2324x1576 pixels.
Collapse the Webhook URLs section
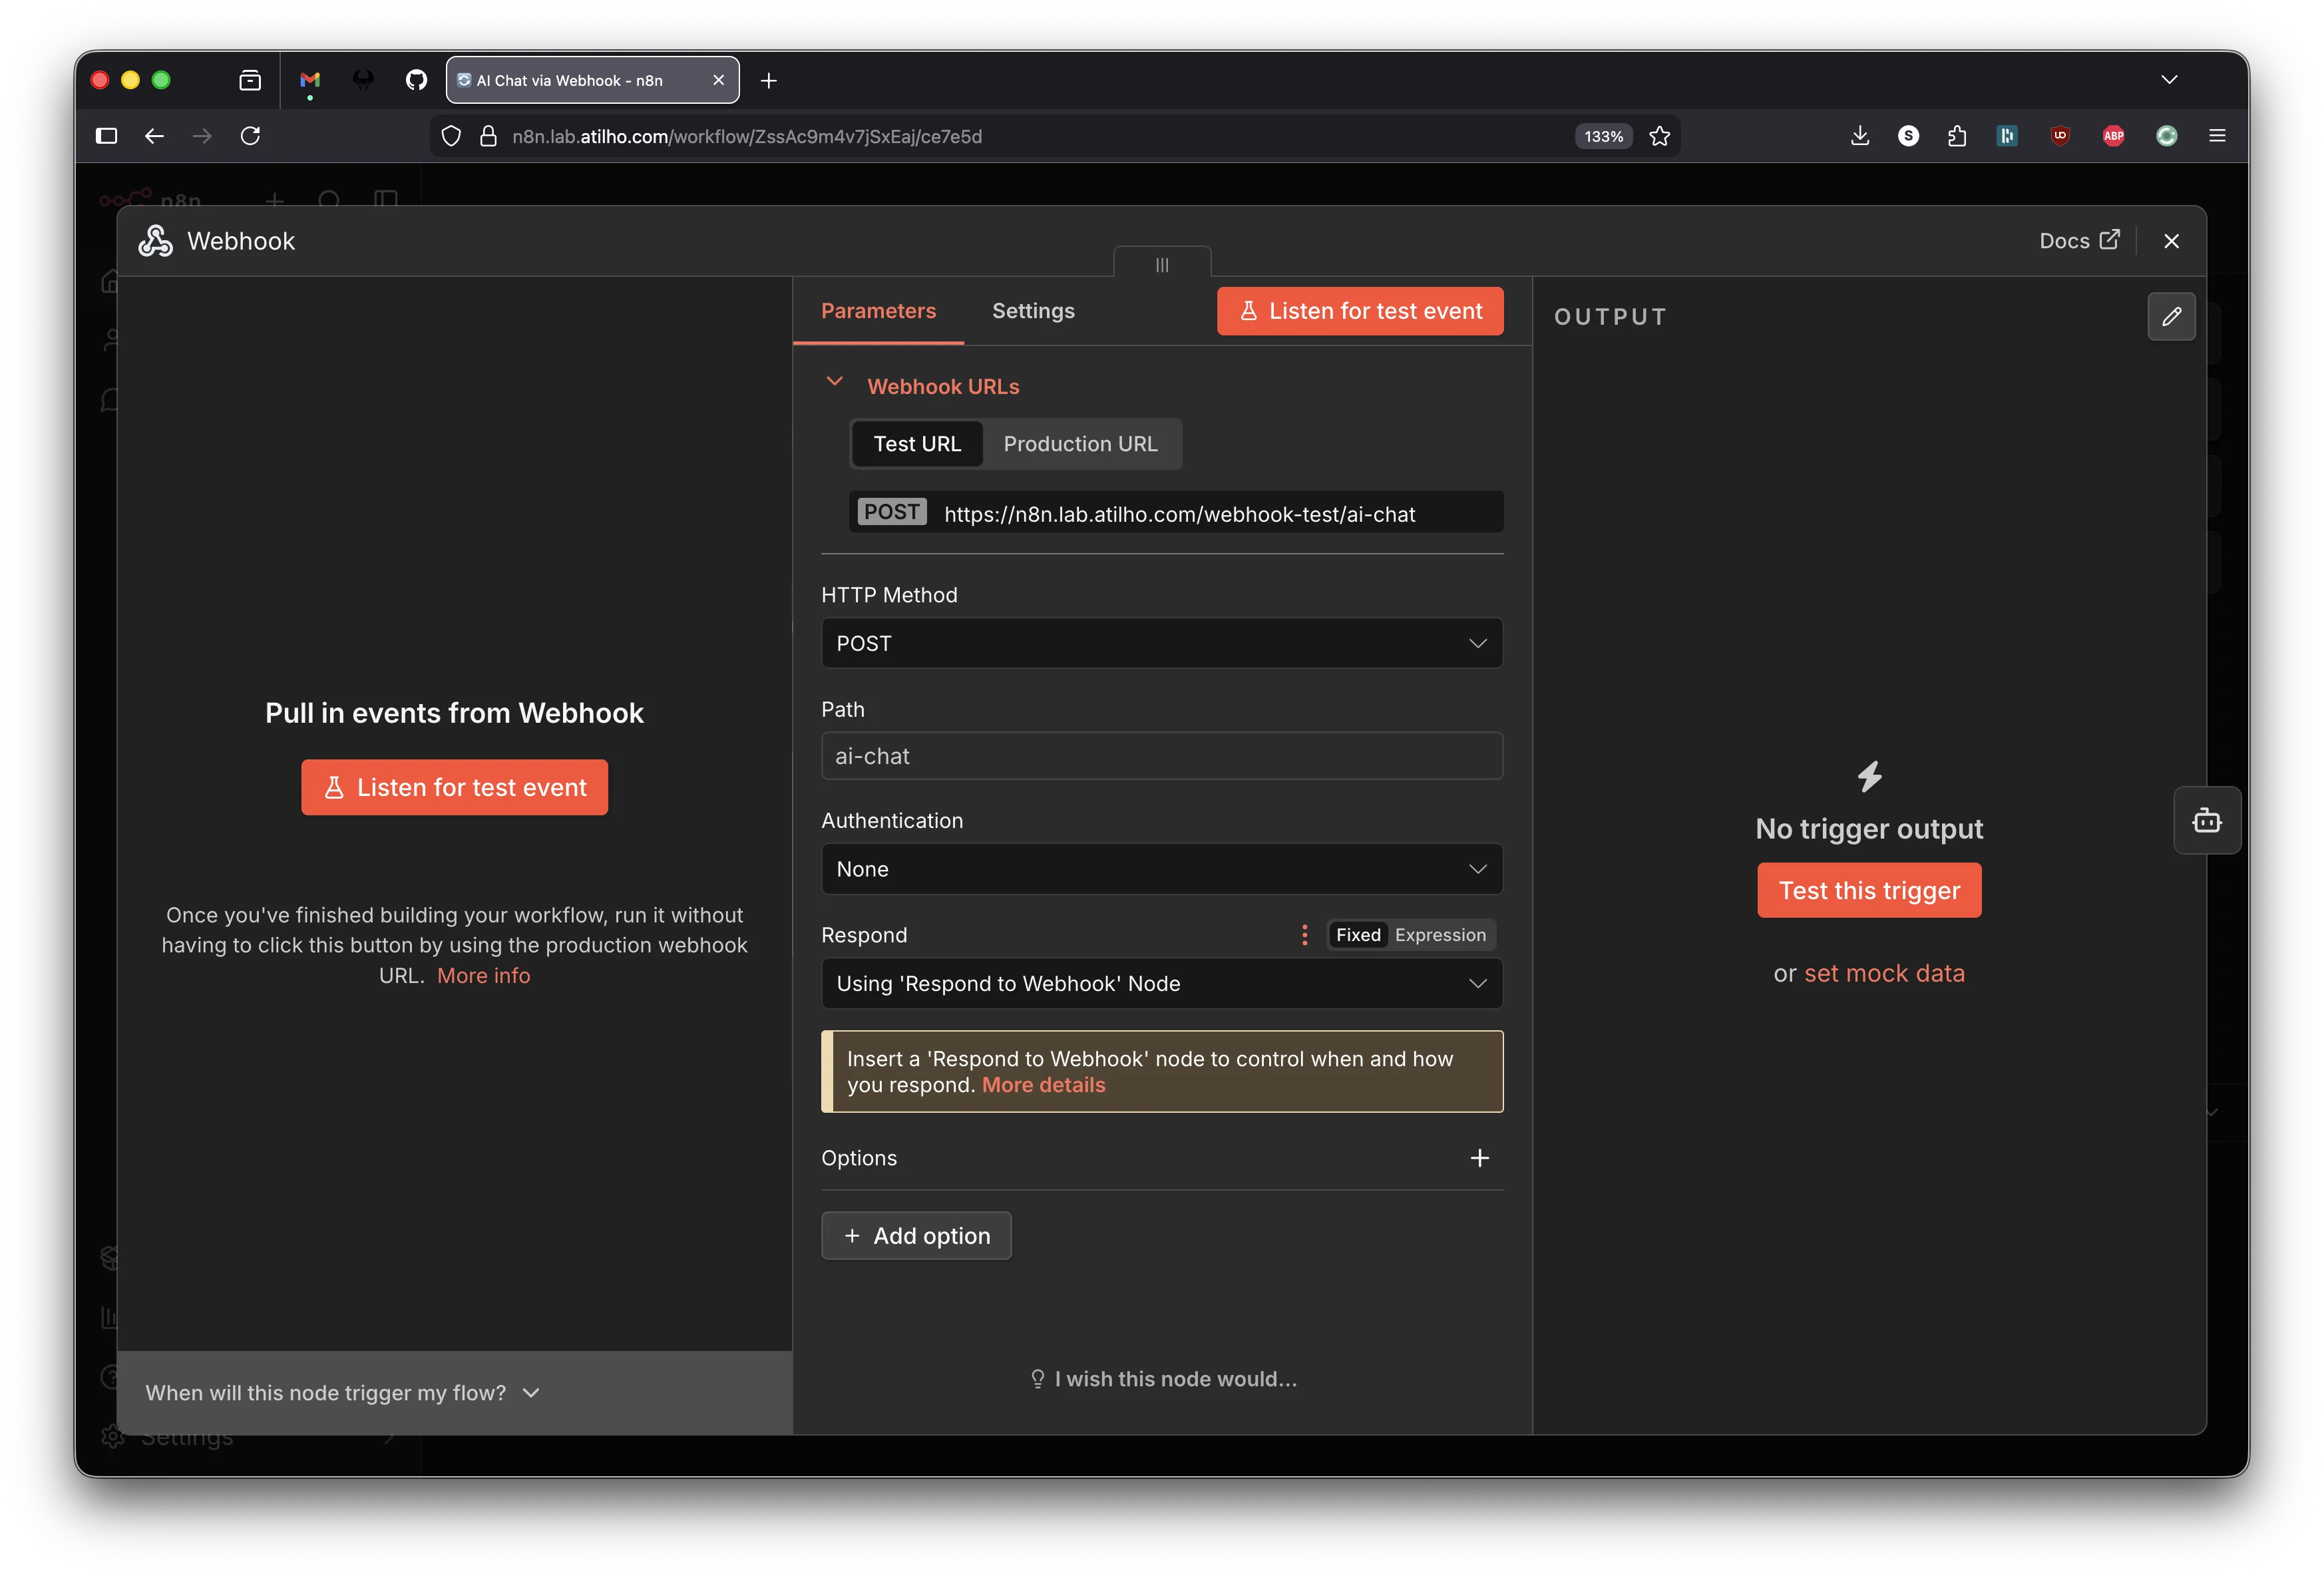pyautogui.click(x=835, y=383)
